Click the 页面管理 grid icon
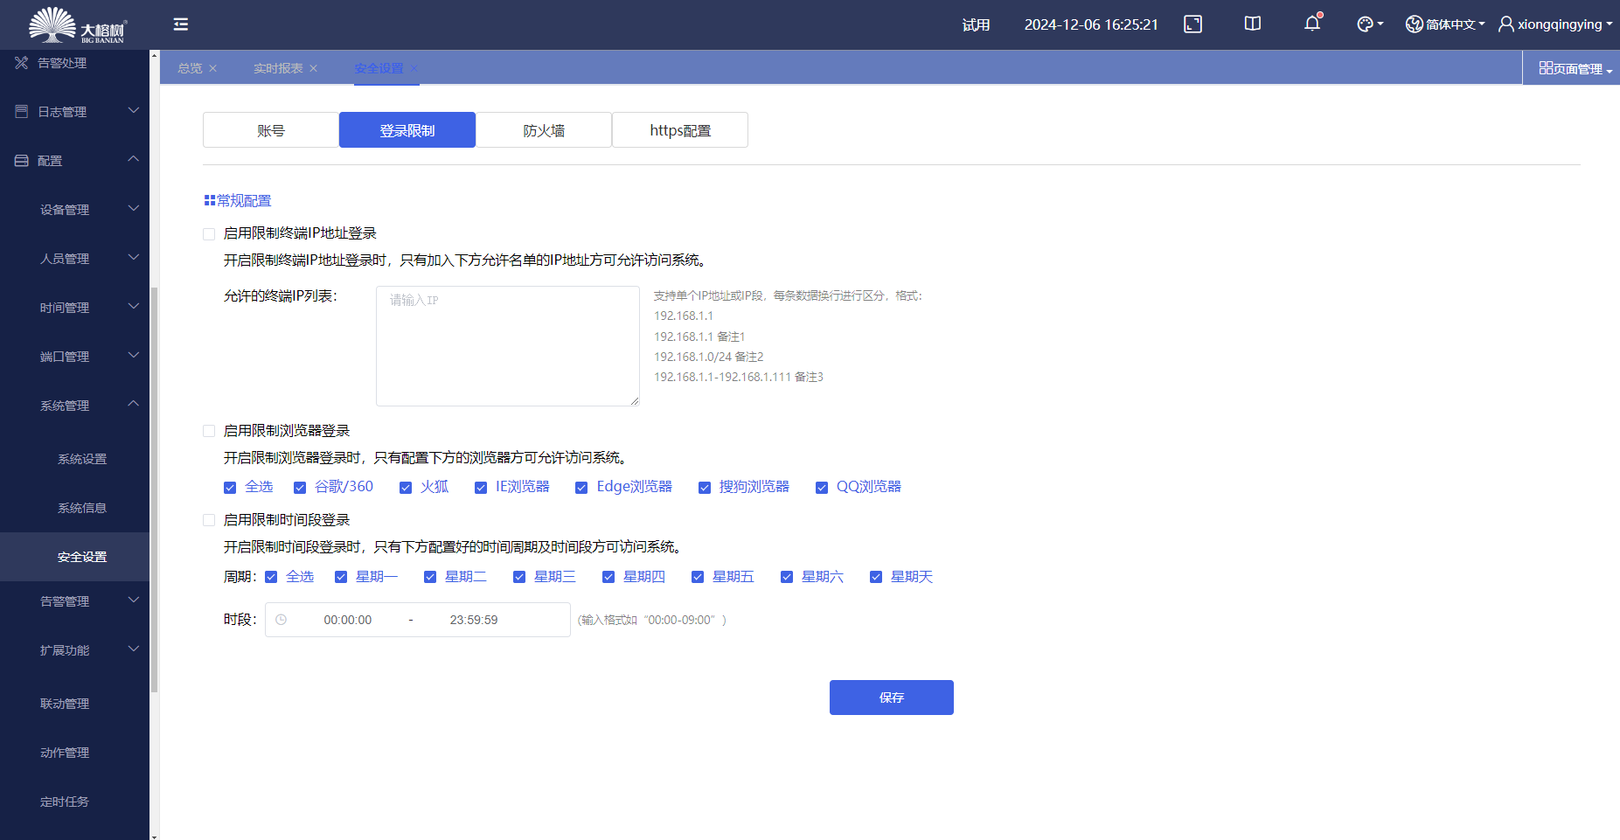This screenshot has height=840, width=1620. click(x=1546, y=68)
